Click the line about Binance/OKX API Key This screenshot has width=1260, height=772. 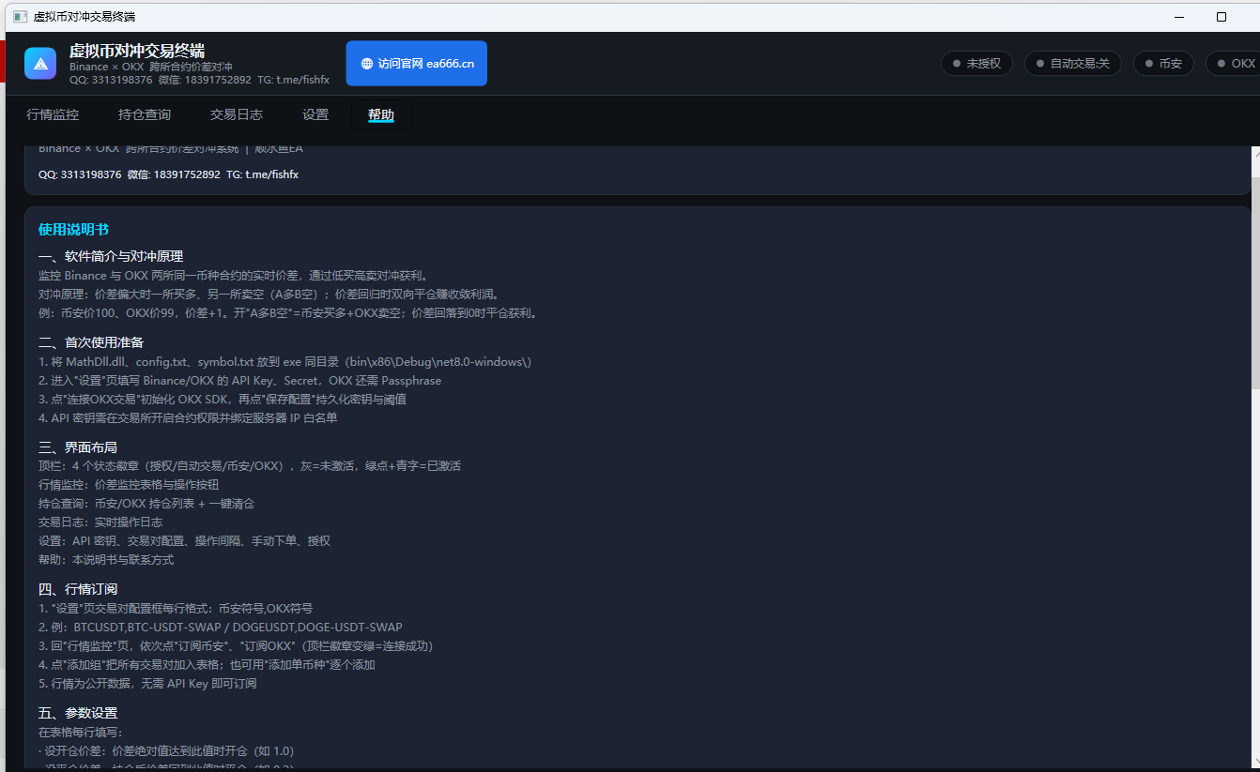pos(239,380)
